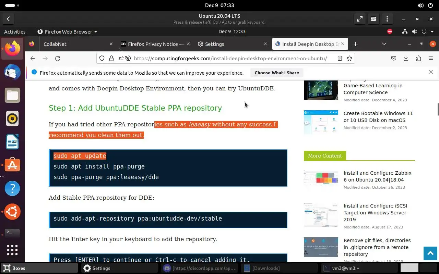This screenshot has height=274, width=439.
Task: Click the guest network status icon
Action: [x=405, y=32]
